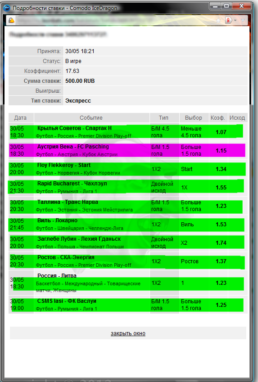Select the event 'Россия - Литва'
The height and width of the screenshot is (382, 258).
57,275
